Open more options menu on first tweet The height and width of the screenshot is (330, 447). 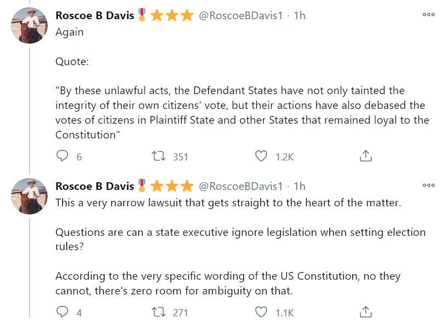428,15
